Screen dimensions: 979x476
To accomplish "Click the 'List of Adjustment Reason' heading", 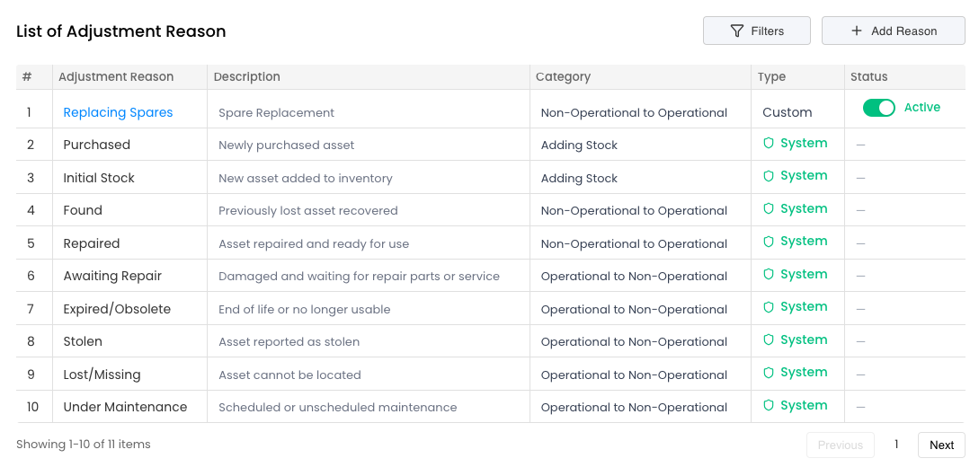I will 121,31.
